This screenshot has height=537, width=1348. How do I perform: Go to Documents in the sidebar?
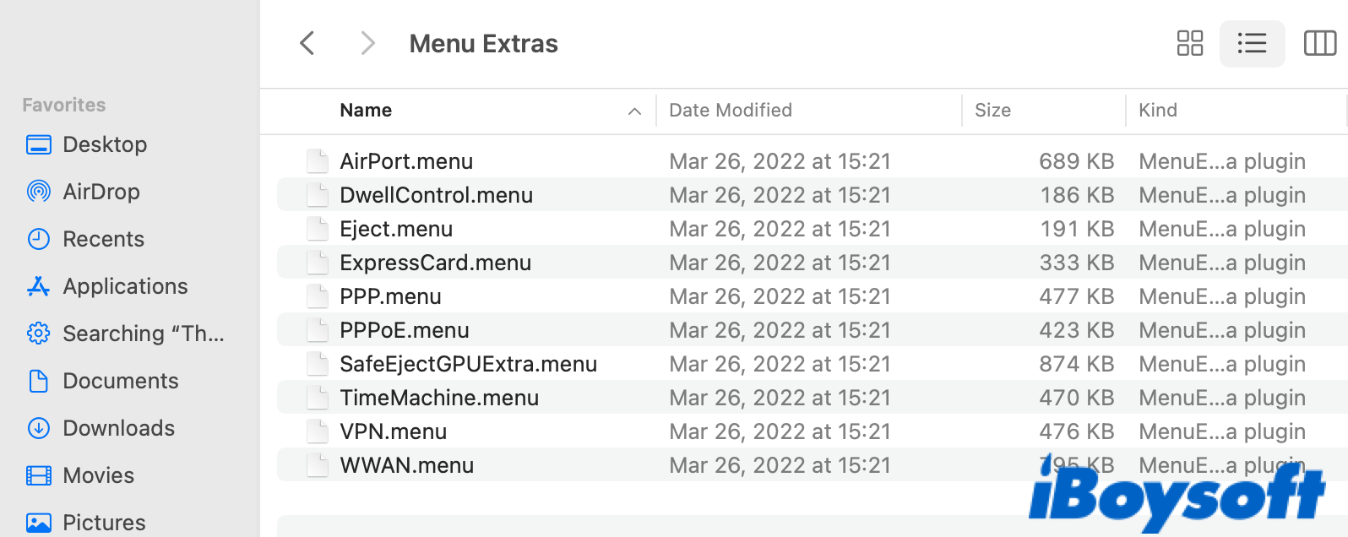[x=120, y=381]
